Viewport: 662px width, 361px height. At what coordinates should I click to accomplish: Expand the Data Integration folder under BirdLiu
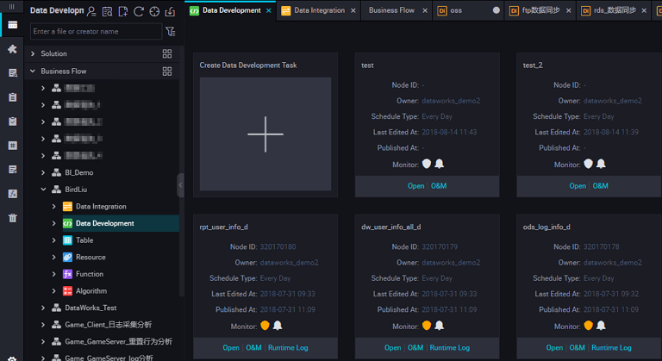pos(54,207)
